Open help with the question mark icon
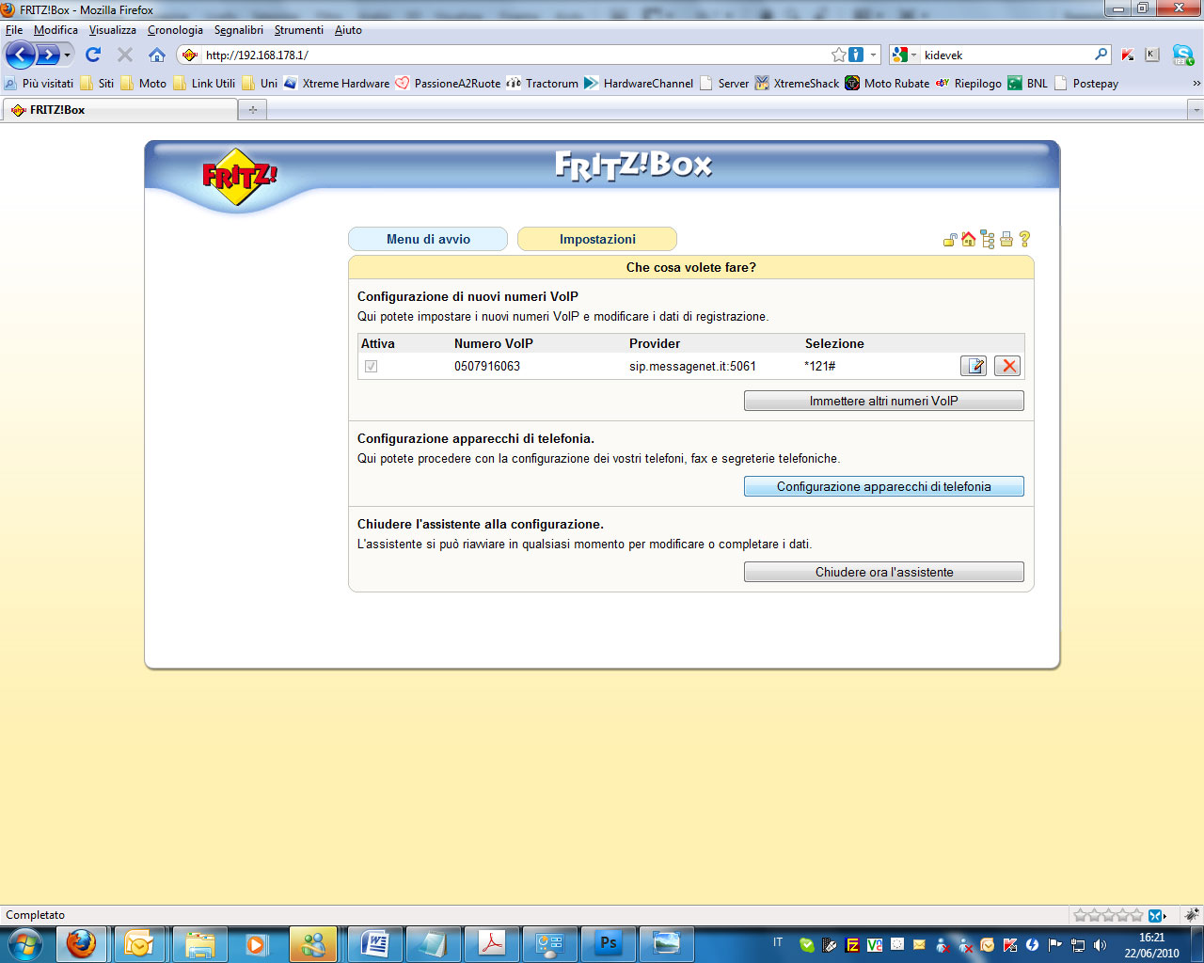This screenshot has width=1204, height=963. [1024, 239]
